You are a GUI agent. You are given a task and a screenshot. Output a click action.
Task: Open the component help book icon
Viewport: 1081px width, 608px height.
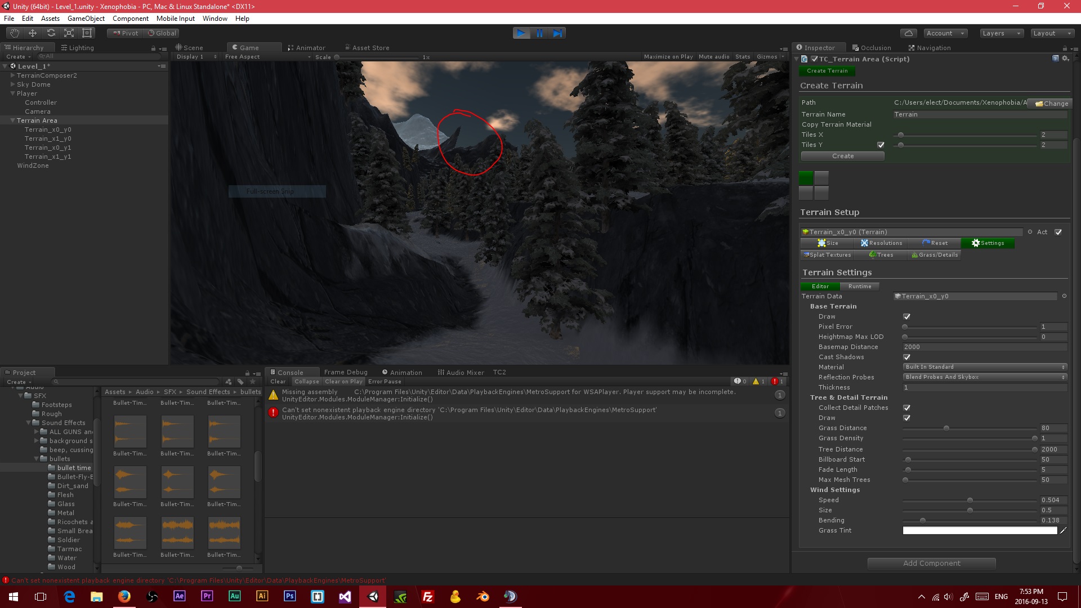[x=1056, y=59]
